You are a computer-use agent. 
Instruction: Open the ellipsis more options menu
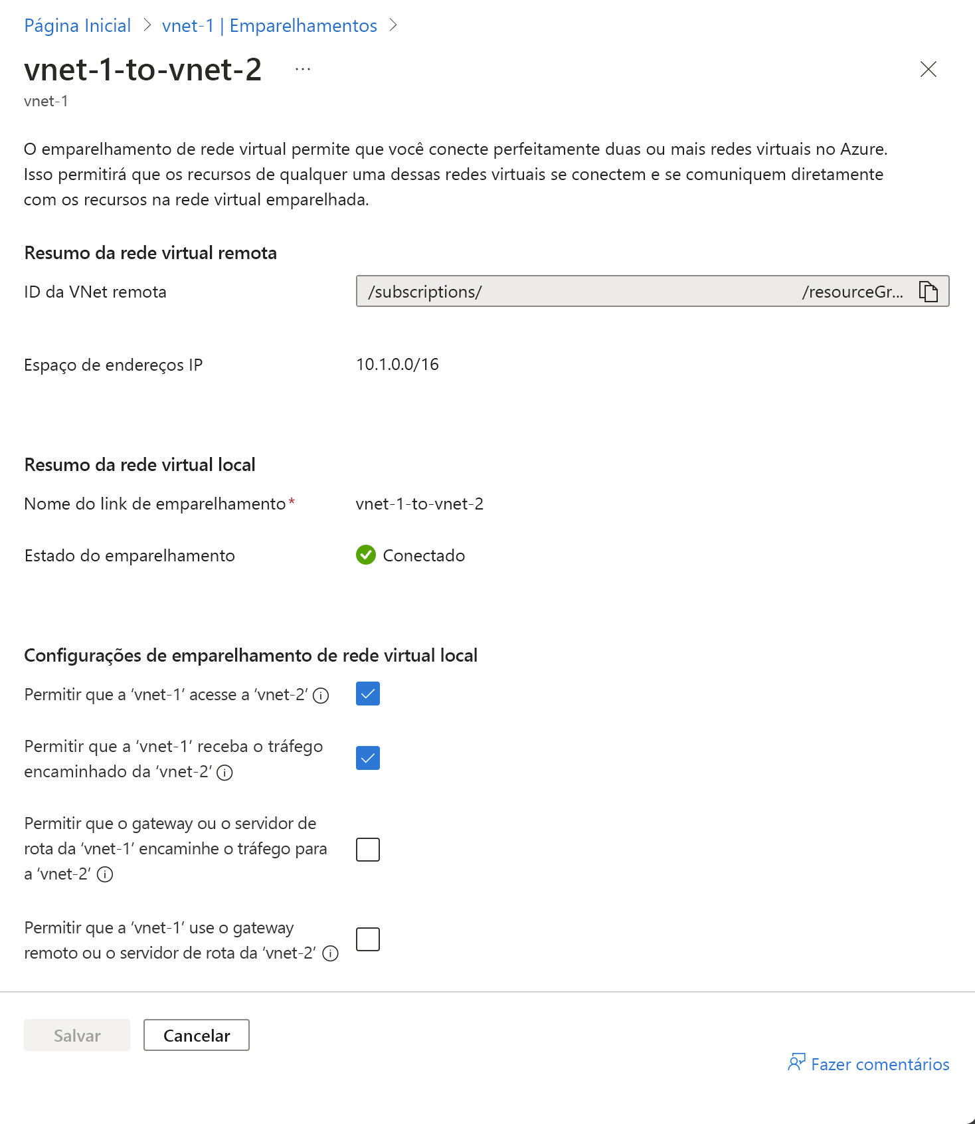tap(303, 69)
